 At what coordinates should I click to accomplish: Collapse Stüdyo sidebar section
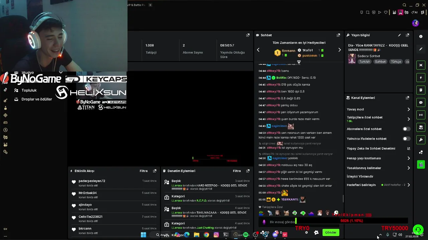click(x=61, y=72)
